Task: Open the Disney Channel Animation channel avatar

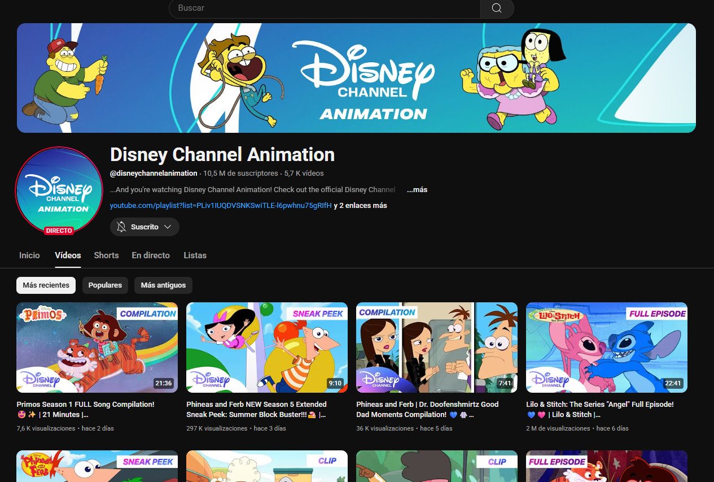Action: tap(59, 190)
